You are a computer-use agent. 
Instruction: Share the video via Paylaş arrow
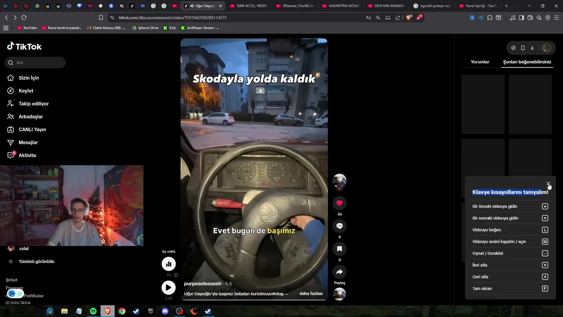click(x=340, y=272)
